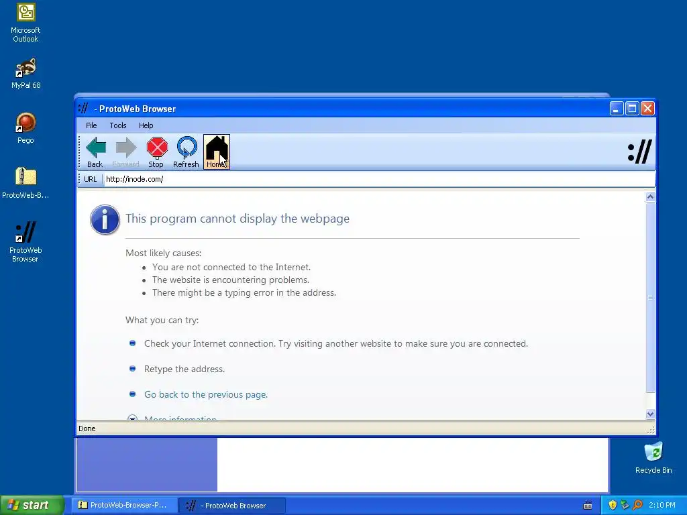Image resolution: width=687 pixels, height=515 pixels.
Task: Minimize the ProtoWeb Browser window
Action: (x=616, y=108)
